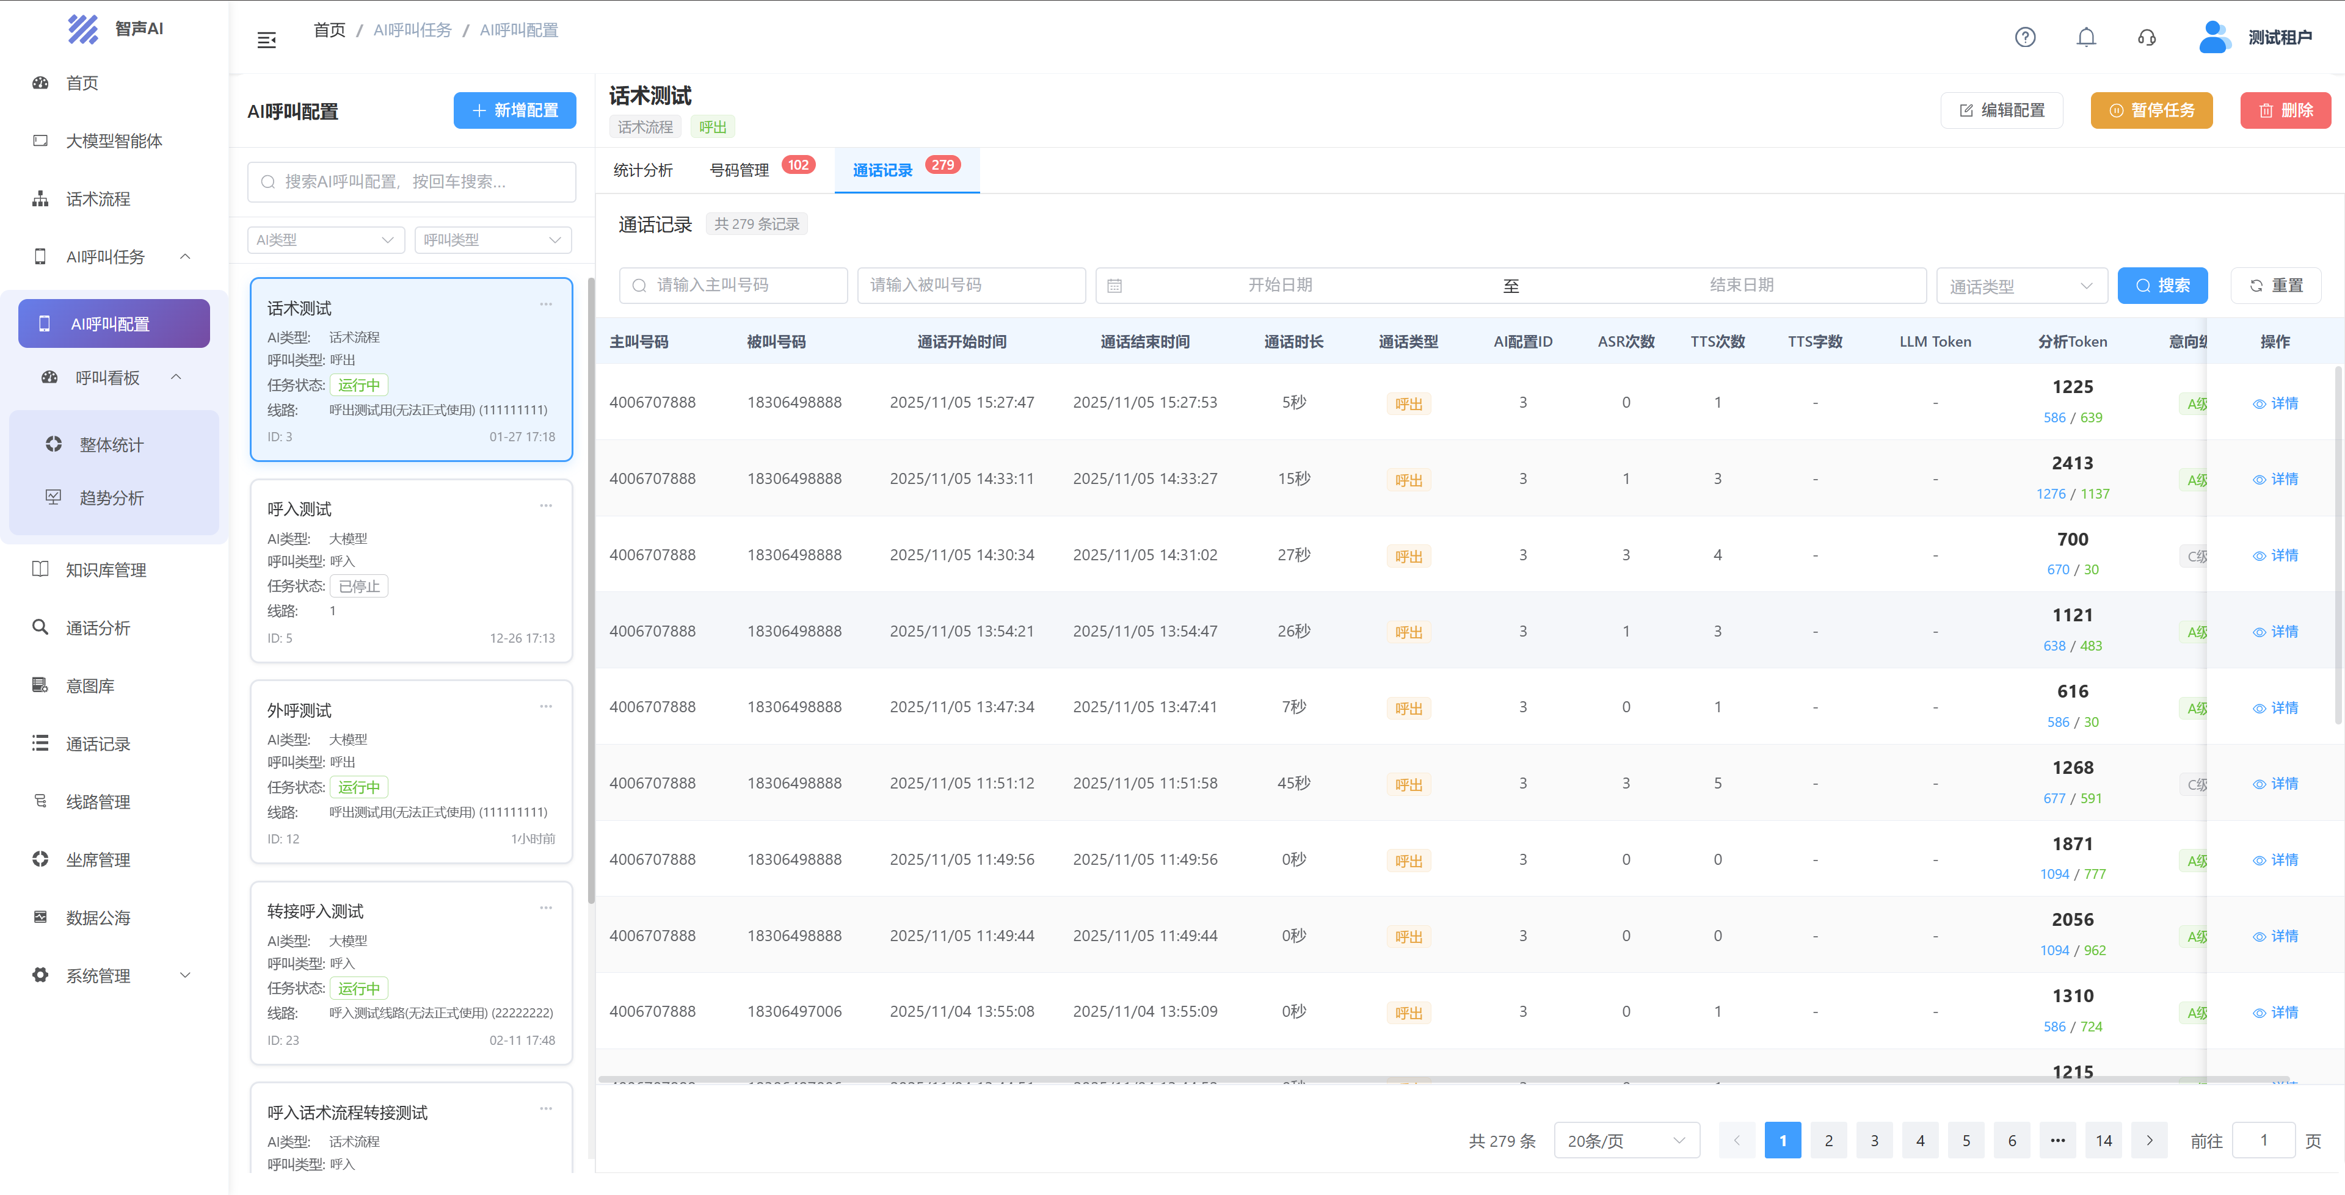This screenshot has width=2345, height=1195.
Task: Open the help question mark icon
Action: click(2024, 37)
